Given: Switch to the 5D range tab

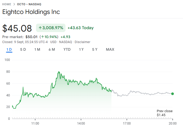Looking at the screenshot, I should click(x=23, y=49).
